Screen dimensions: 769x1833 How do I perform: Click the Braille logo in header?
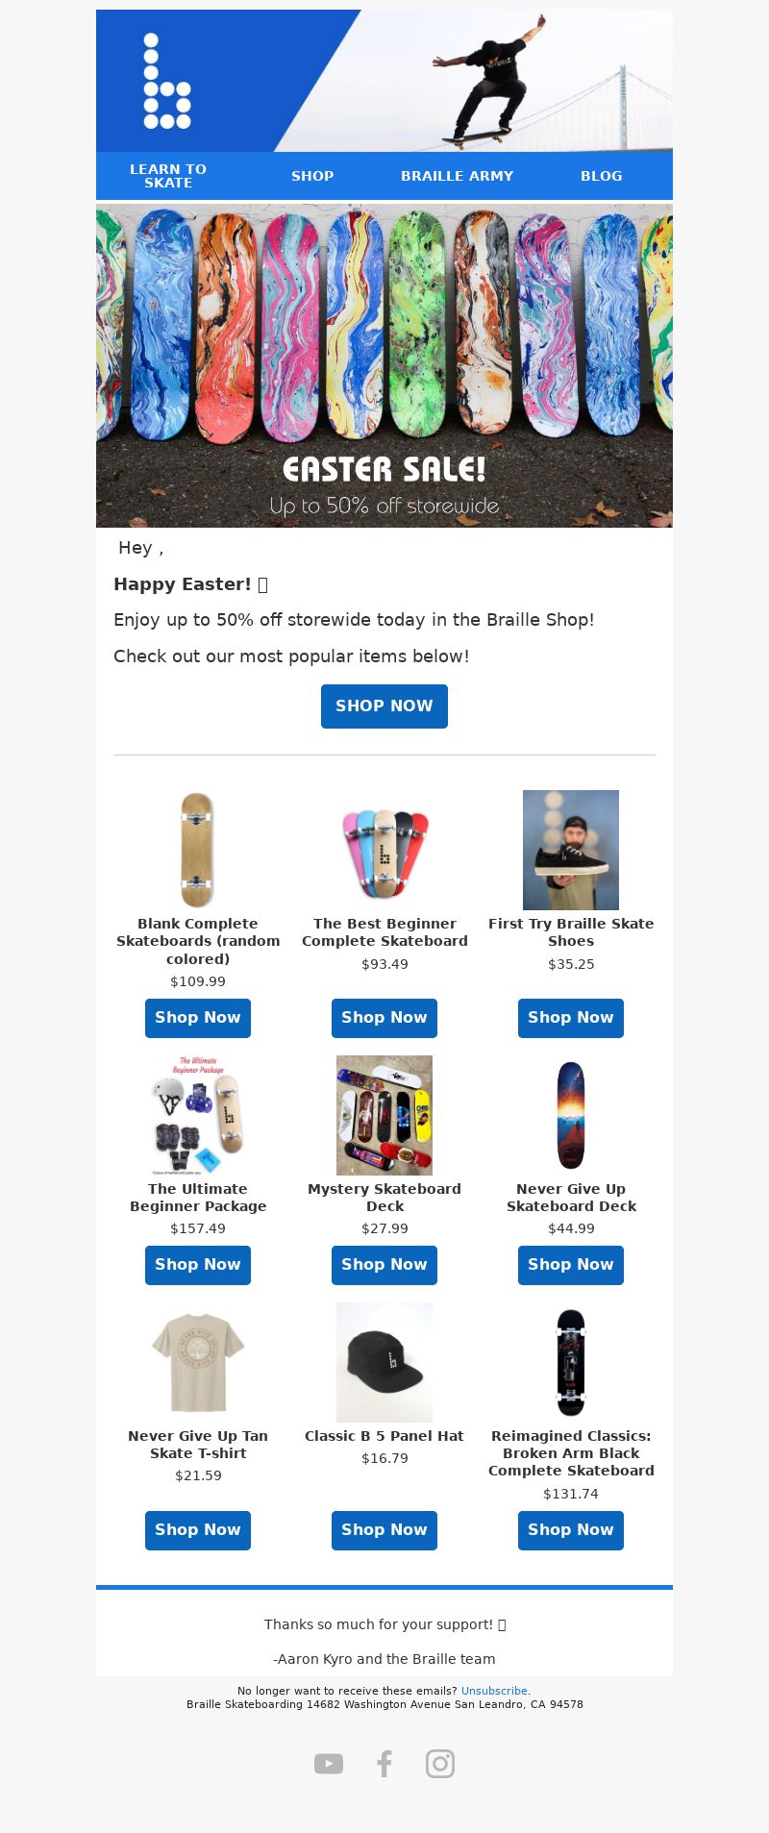tap(167, 81)
